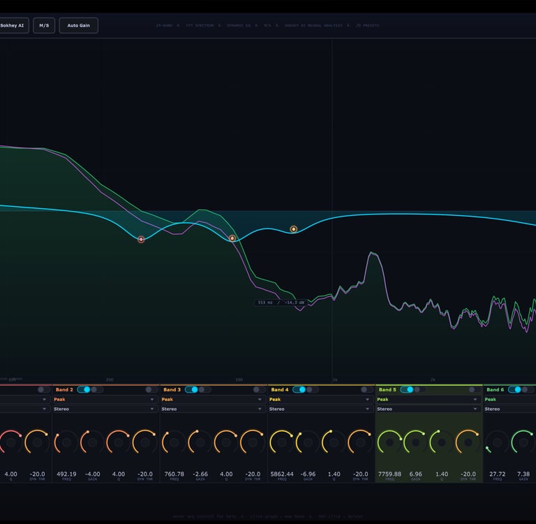Disable the Band 2 enable switch
Viewport: 536px width, 524px height.
pos(84,389)
